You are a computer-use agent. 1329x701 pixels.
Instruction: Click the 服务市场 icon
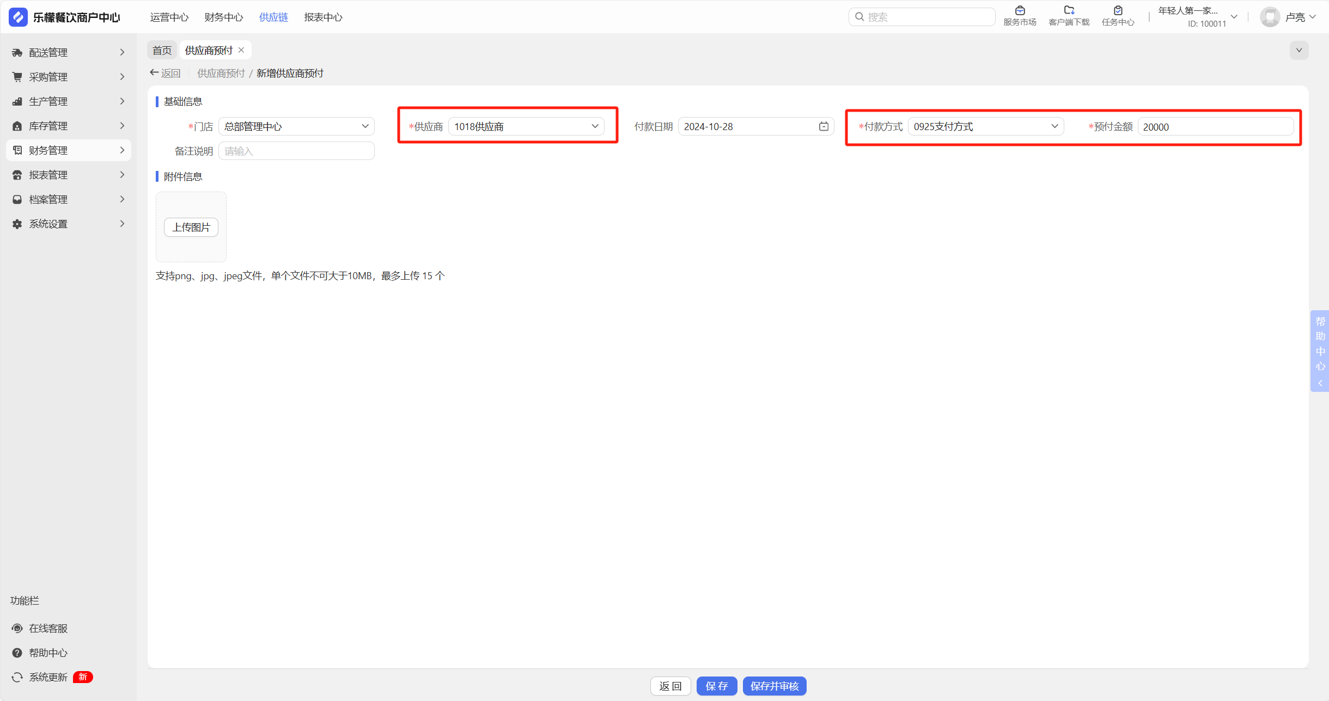pyautogui.click(x=1020, y=11)
